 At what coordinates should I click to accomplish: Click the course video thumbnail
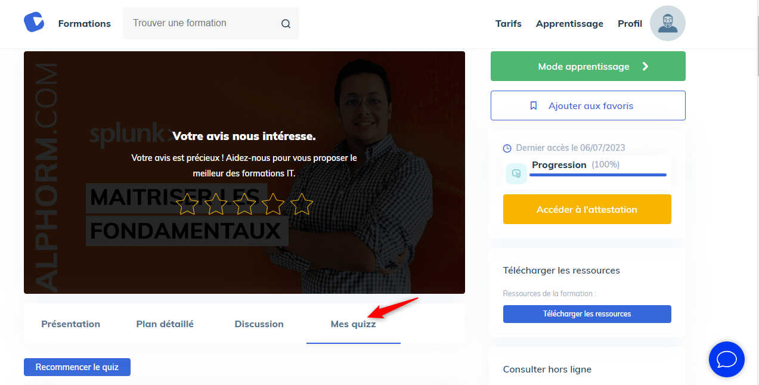coord(244,172)
